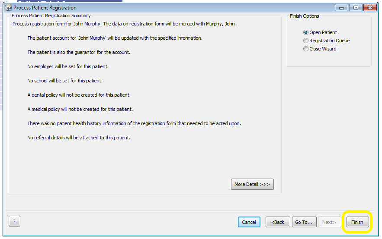Click the dental policy summary line
This screenshot has width=382, height=239.
coord(79,95)
